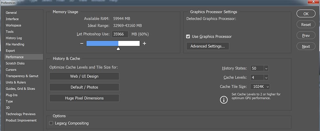320x131 pixels.
Task: Select the Plug-Ins category
Action: [x=24, y=95]
